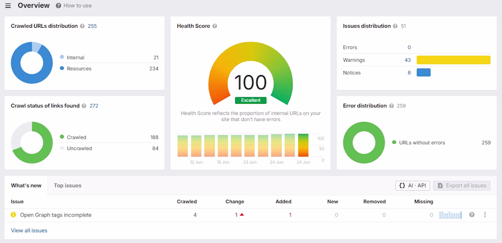Click the Crawled value 4 in issue row
The image size is (502, 243).
click(x=195, y=215)
